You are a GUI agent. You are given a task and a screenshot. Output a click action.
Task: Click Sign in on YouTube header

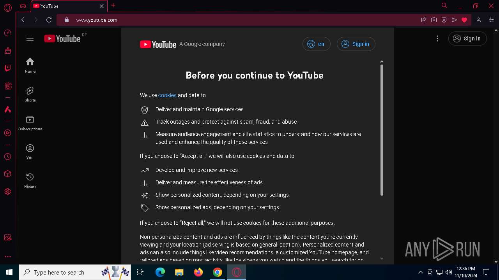click(467, 38)
